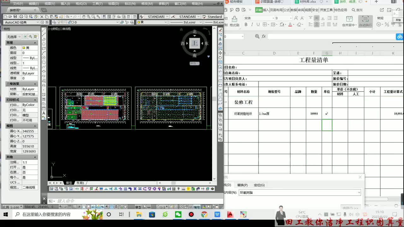This screenshot has height=227, width=404.
Task: Click the Bold B icon in WPS
Action: tap(246, 25)
